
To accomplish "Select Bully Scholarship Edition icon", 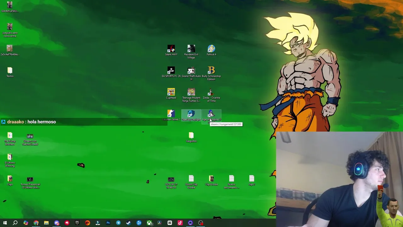I will click(211, 73).
